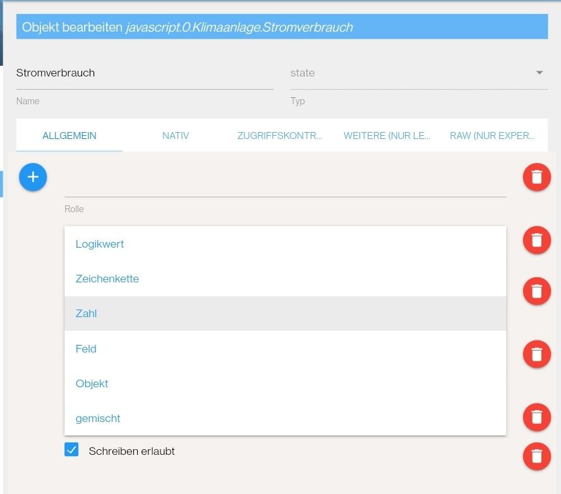Select Logikwert from the list

(x=285, y=244)
